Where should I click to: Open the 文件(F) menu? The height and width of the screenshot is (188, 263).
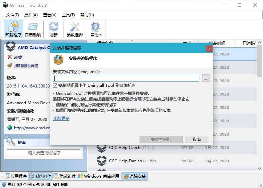coord(13,15)
